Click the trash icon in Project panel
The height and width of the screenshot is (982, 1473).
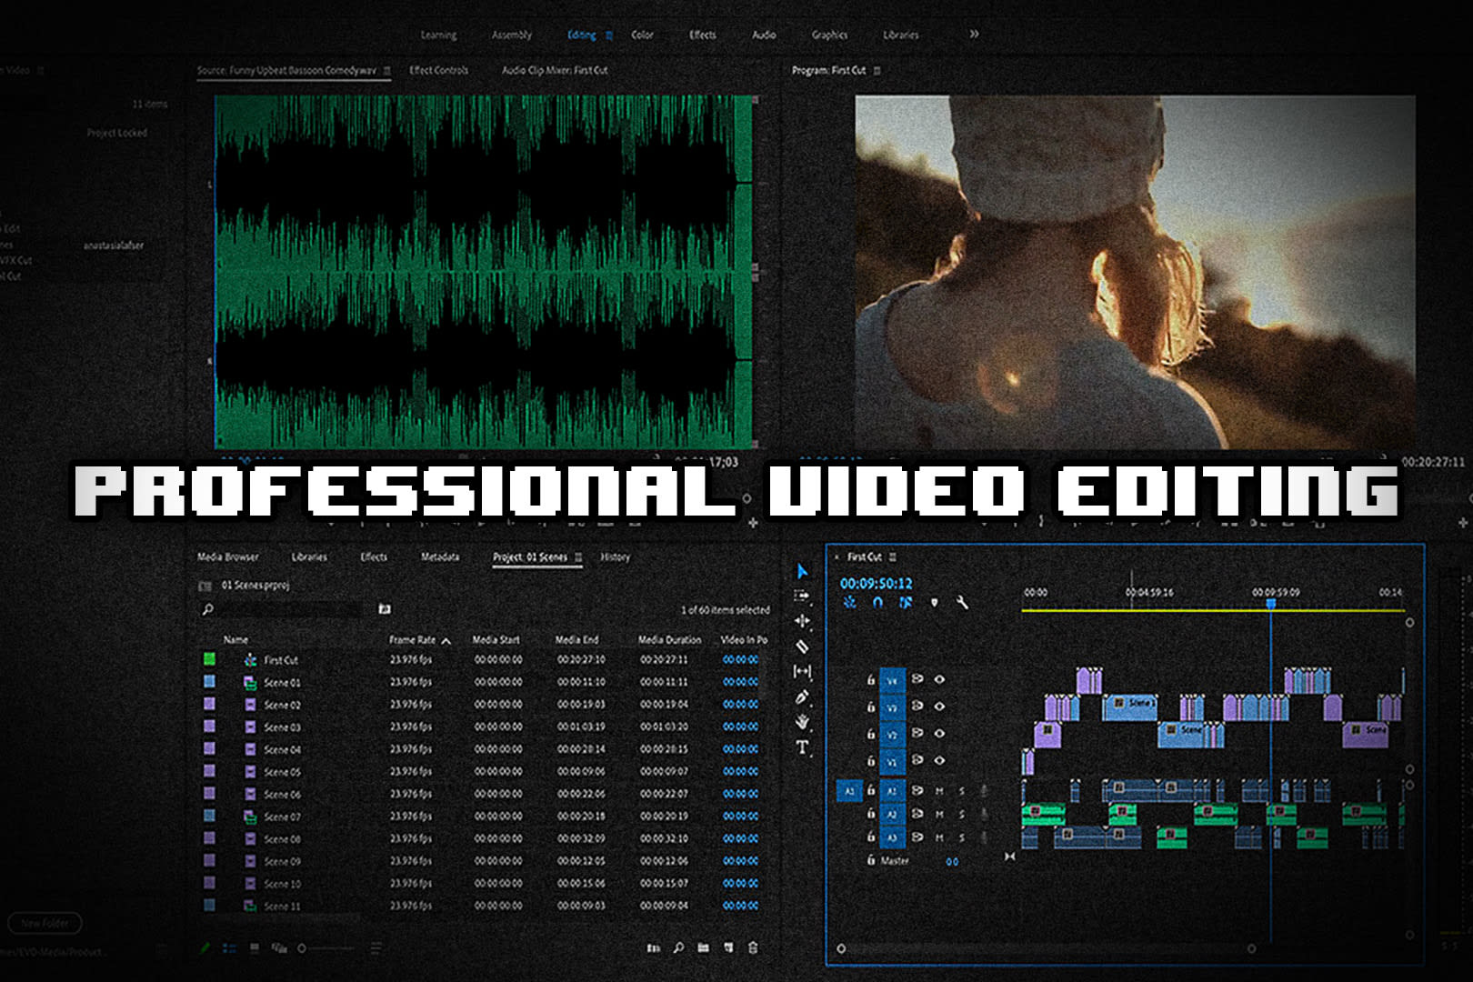pos(753,947)
